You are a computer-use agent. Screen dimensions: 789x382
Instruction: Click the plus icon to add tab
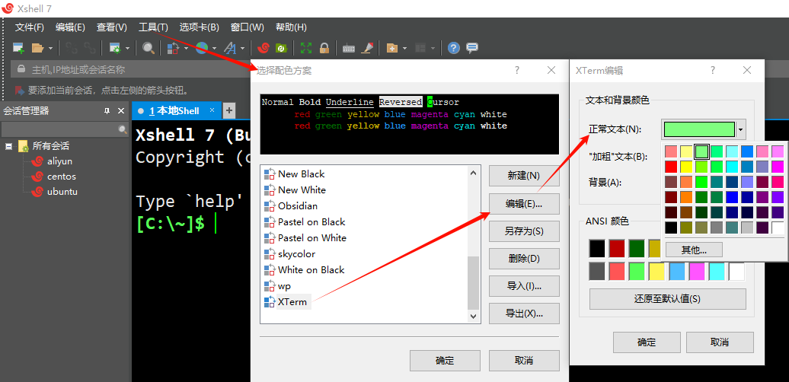pyautogui.click(x=229, y=110)
